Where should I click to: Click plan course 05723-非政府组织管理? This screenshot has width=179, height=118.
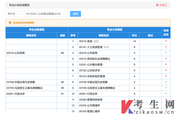[92, 76]
